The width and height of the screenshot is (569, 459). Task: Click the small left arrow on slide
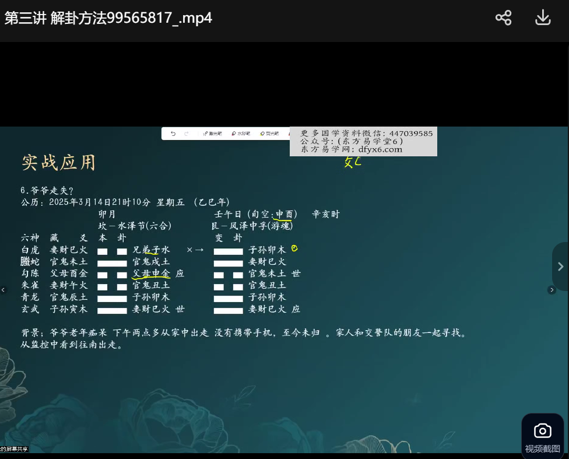3,290
